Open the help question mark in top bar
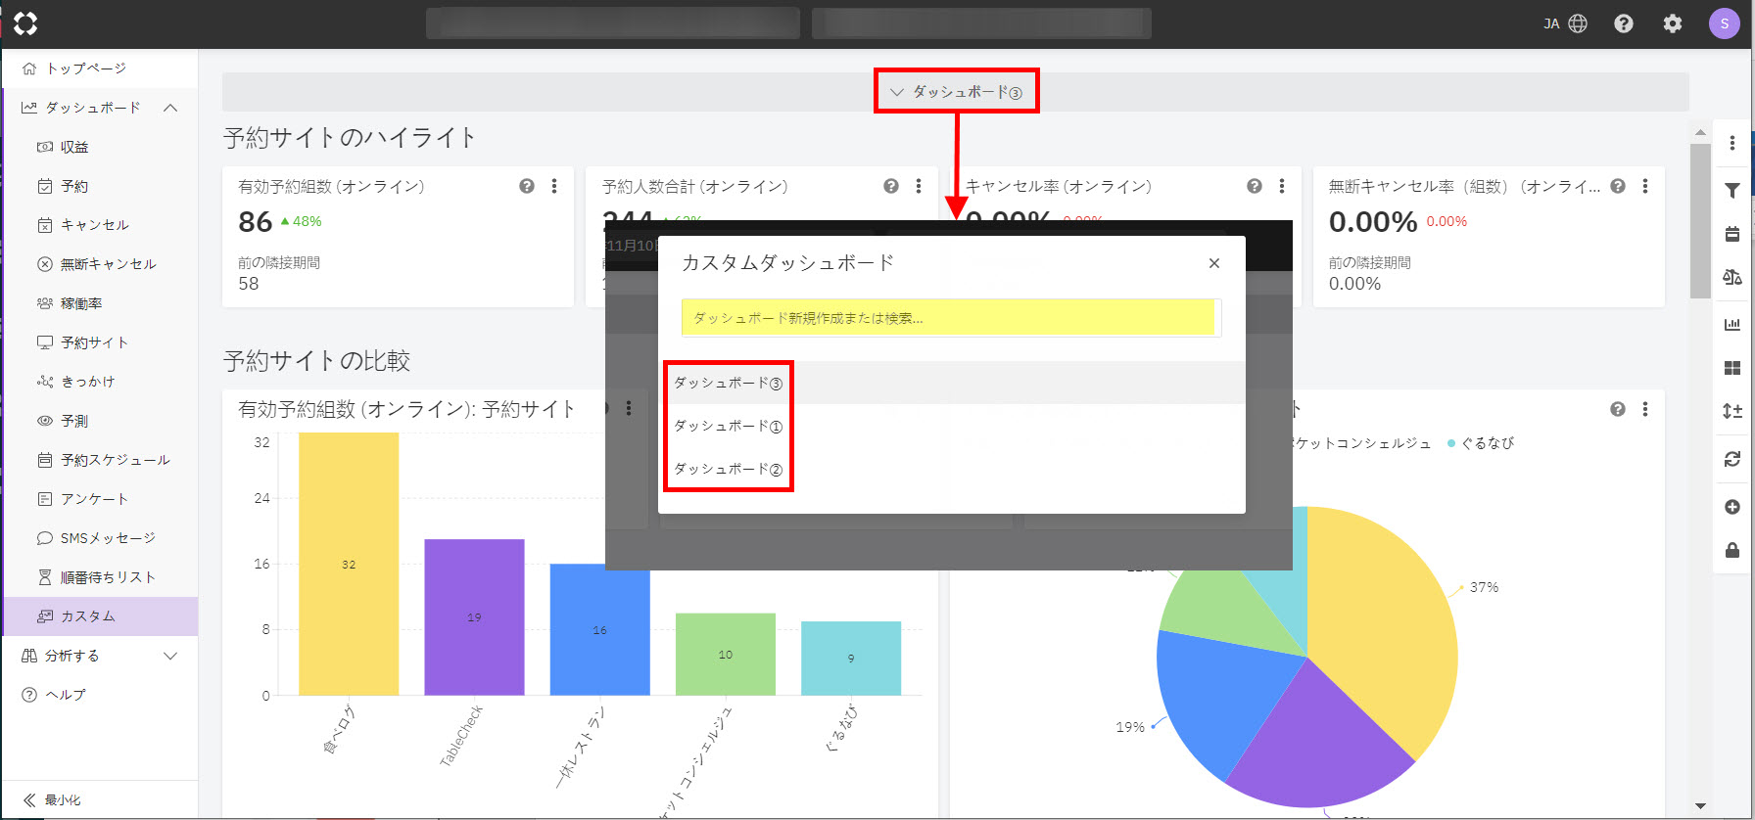The width and height of the screenshot is (1755, 820). (1624, 23)
